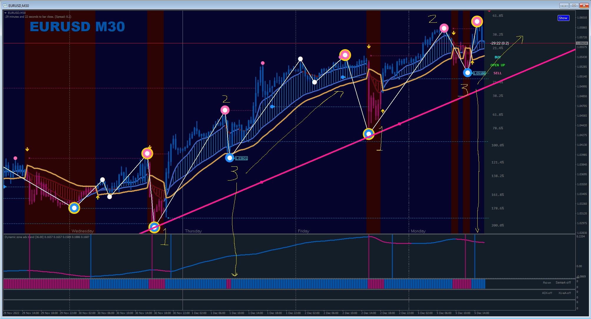Toggle the Sema4-off indicator switch
The image size is (591, 319).
click(563, 283)
